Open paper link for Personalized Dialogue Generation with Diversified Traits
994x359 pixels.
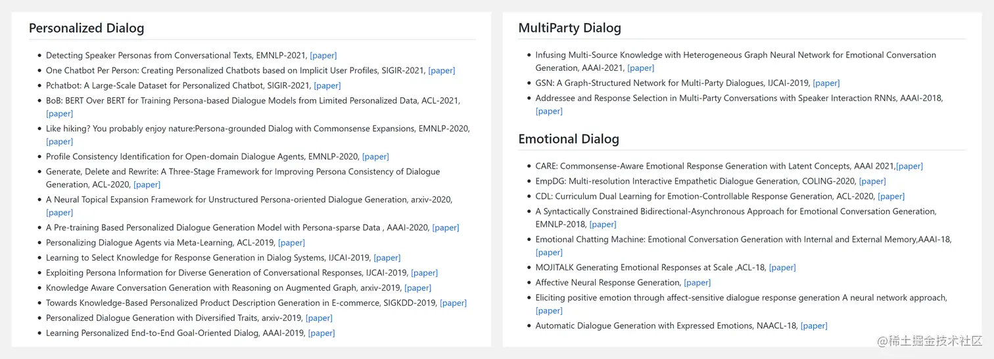tap(319, 318)
